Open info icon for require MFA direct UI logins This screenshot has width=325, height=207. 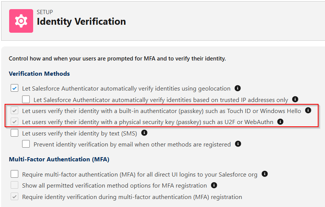point(264,174)
